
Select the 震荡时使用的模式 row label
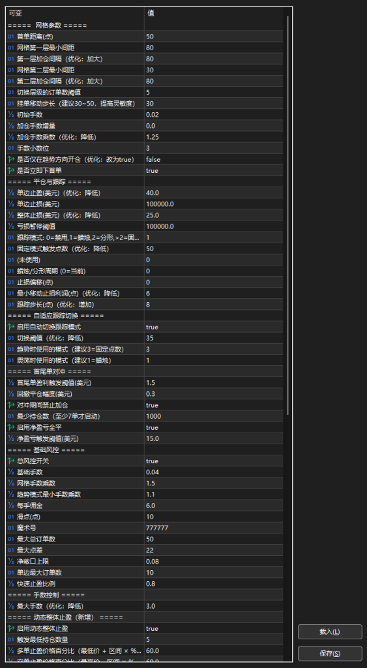(65, 360)
